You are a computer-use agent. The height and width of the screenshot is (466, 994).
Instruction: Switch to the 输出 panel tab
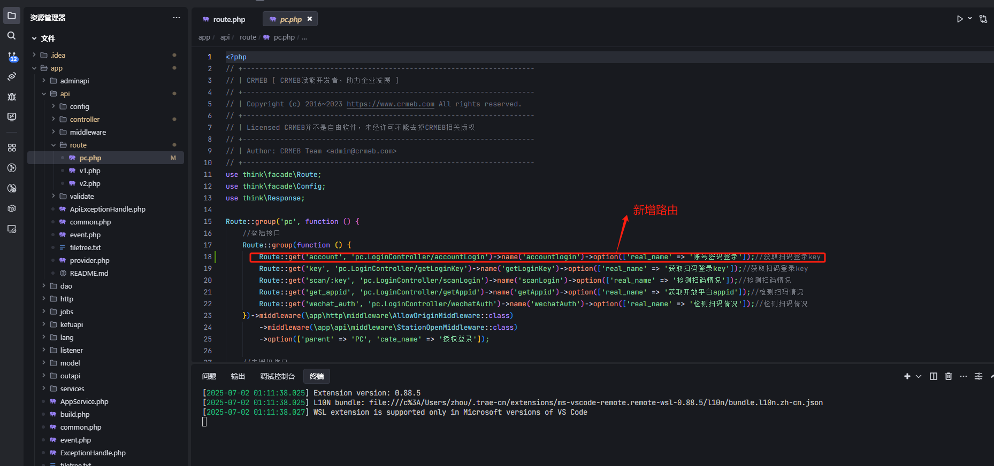pyautogui.click(x=238, y=376)
